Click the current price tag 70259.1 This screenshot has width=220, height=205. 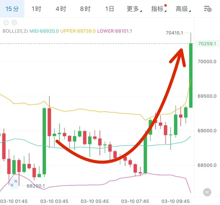point(207,44)
